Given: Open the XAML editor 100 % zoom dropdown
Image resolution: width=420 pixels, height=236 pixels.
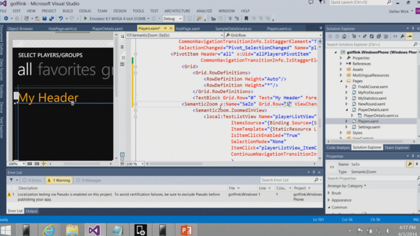Looking at the screenshot, I should [142, 164].
